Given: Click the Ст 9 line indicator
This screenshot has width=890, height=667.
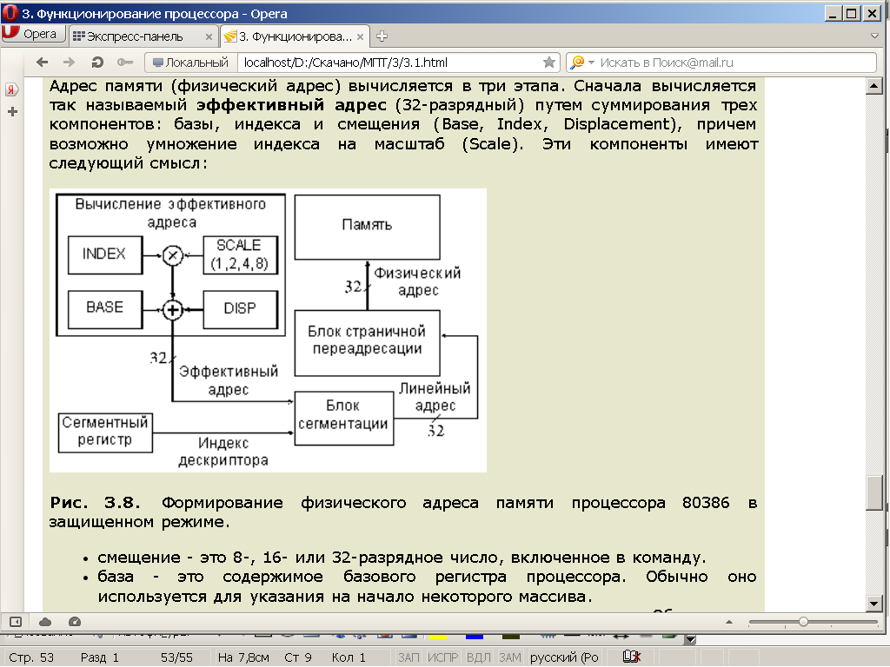Looking at the screenshot, I should click(x=298, y=657).
